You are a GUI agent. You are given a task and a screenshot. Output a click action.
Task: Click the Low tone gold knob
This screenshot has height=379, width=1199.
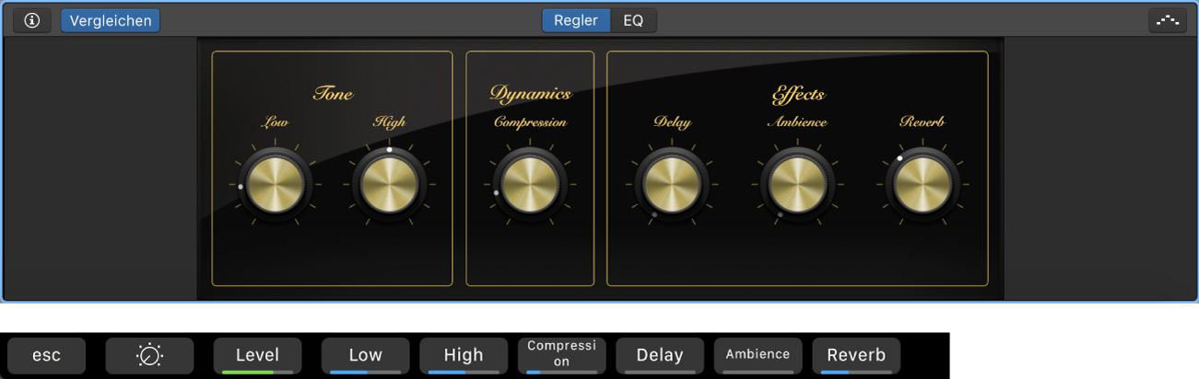click(x=275, y=185)
